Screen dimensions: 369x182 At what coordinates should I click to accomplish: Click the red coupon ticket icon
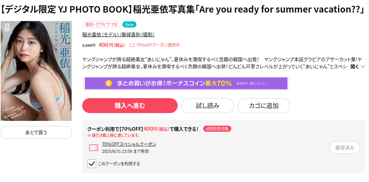[x=94, y=148]
